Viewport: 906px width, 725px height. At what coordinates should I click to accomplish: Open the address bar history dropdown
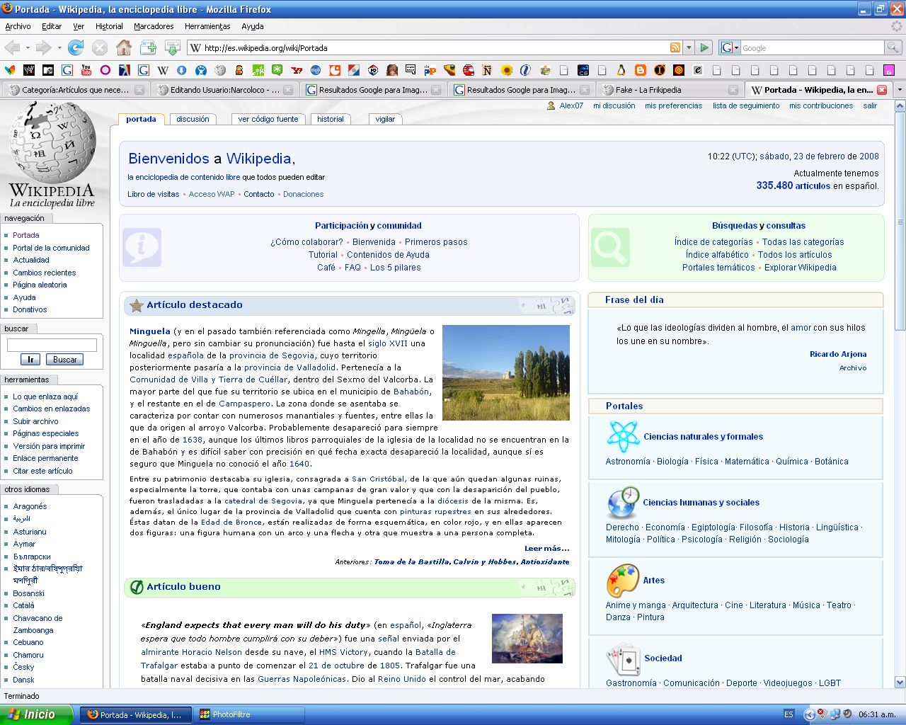(689, 48)
